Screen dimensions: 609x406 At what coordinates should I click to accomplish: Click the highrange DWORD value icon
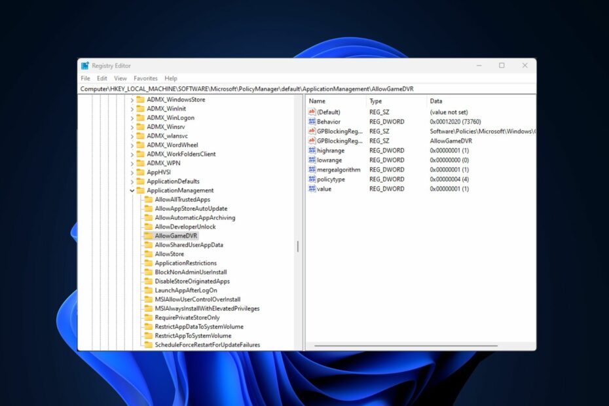point(312,151)
